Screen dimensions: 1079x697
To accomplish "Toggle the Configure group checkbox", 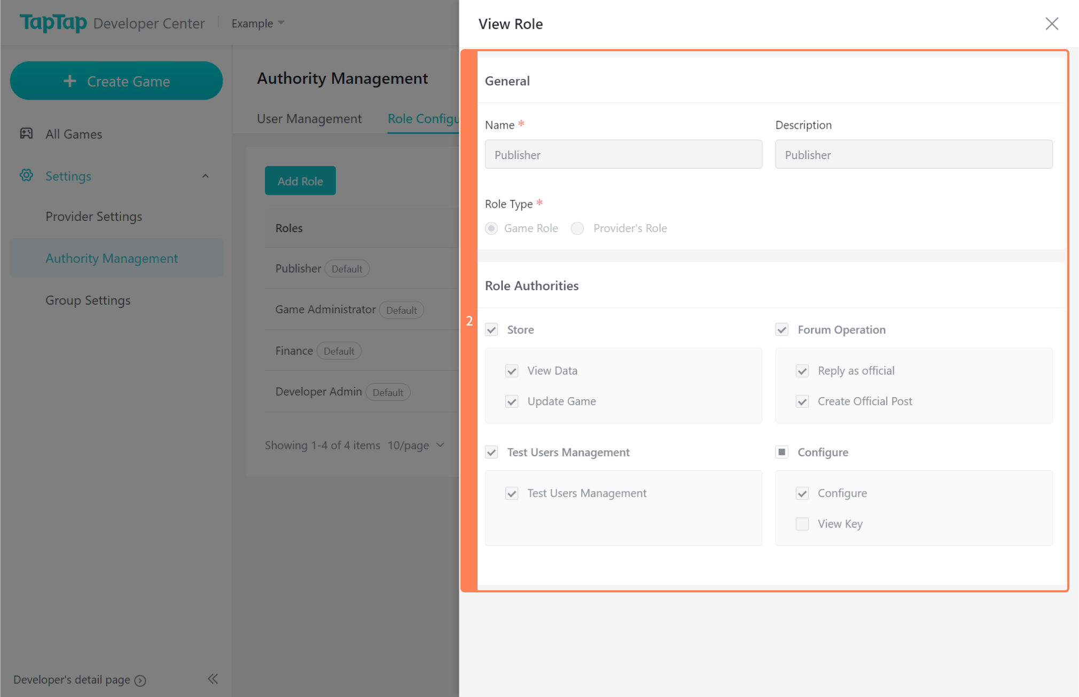I will point(781,452).
